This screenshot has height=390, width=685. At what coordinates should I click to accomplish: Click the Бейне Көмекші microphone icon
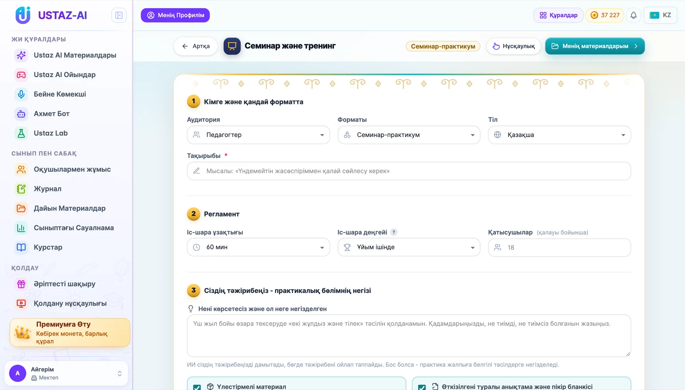pos(21,95)
